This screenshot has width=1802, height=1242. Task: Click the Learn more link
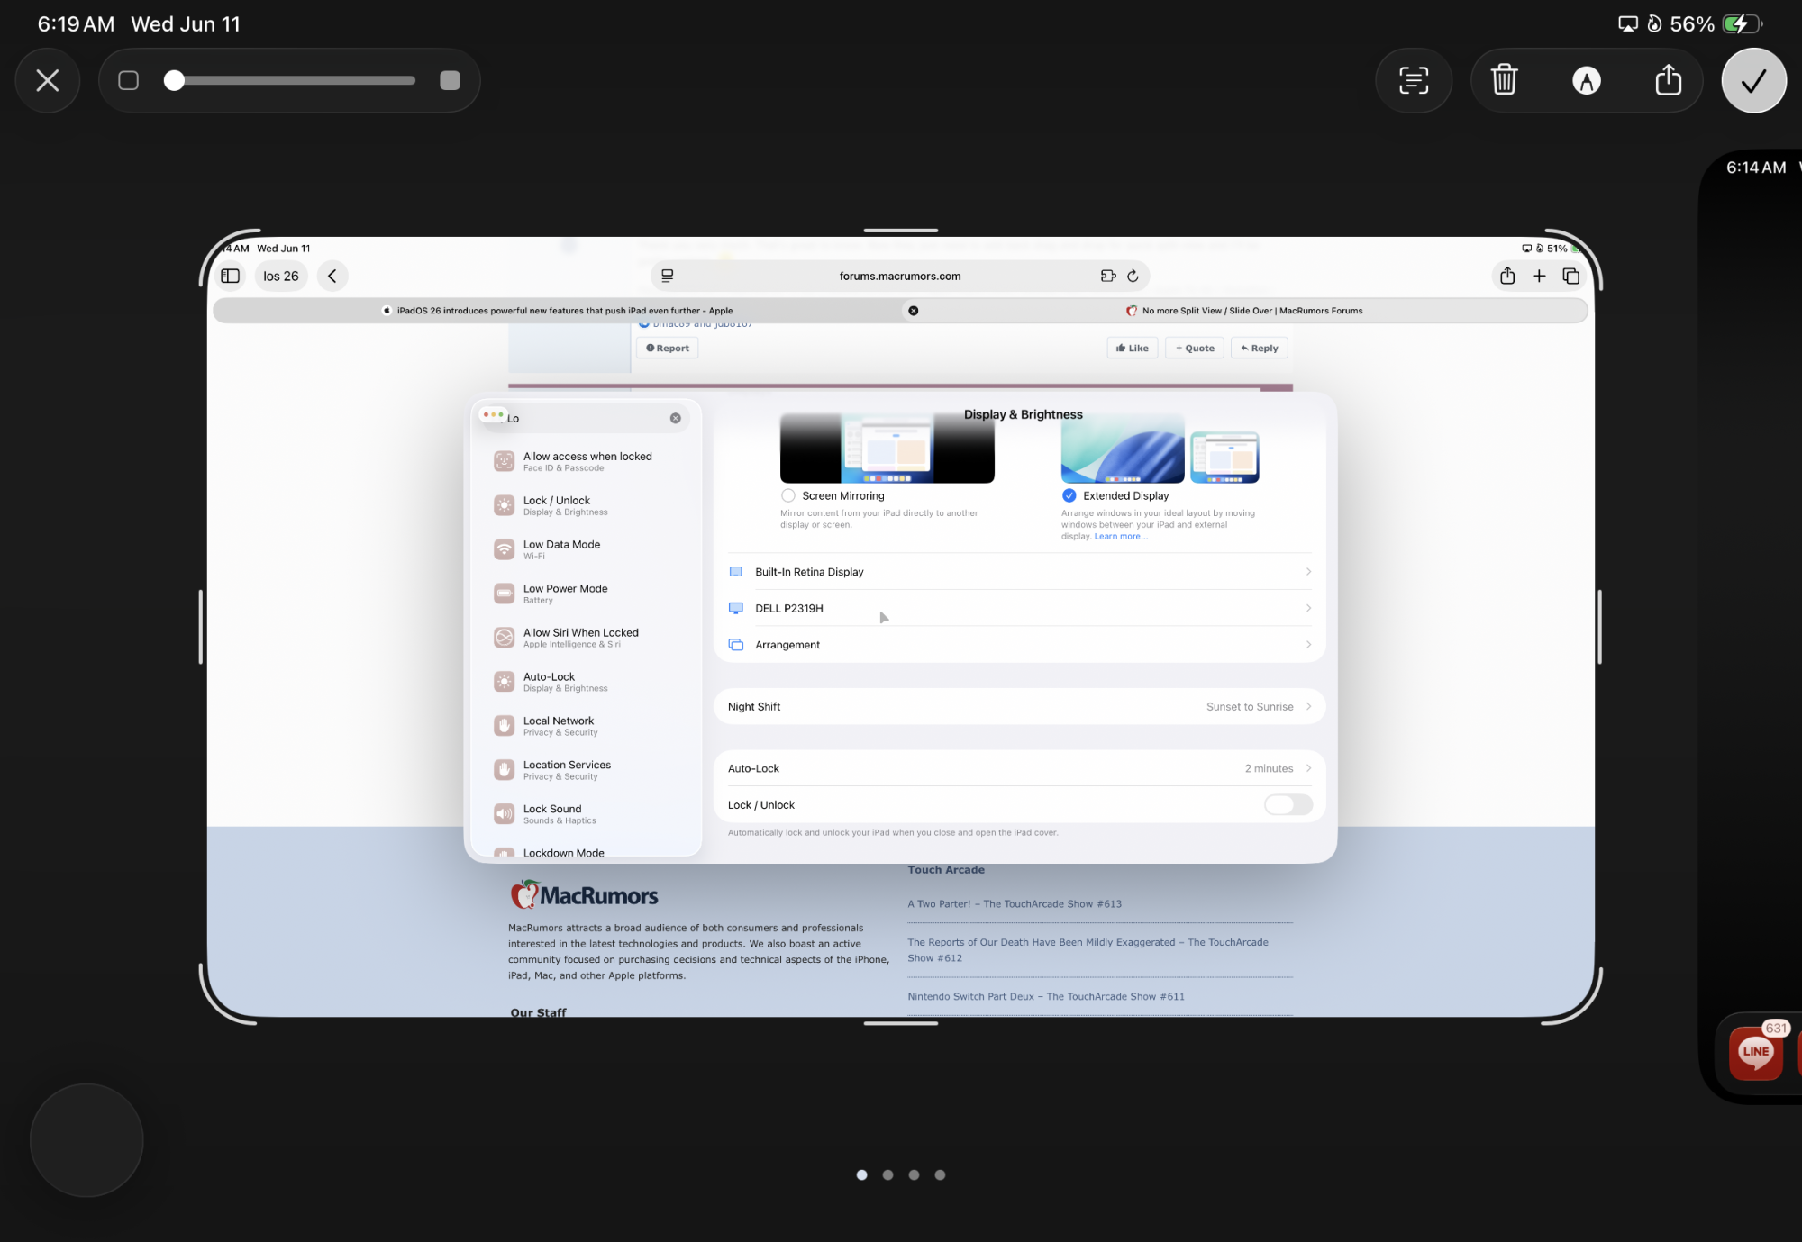click(x=1120, y=537)
